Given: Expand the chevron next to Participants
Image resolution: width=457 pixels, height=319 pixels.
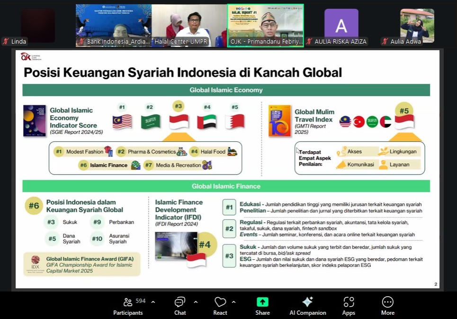Looking at the screenshot, I should (x=153, y=302).
